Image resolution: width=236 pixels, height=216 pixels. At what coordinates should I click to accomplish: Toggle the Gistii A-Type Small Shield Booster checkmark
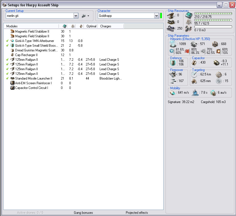[7, 45]
